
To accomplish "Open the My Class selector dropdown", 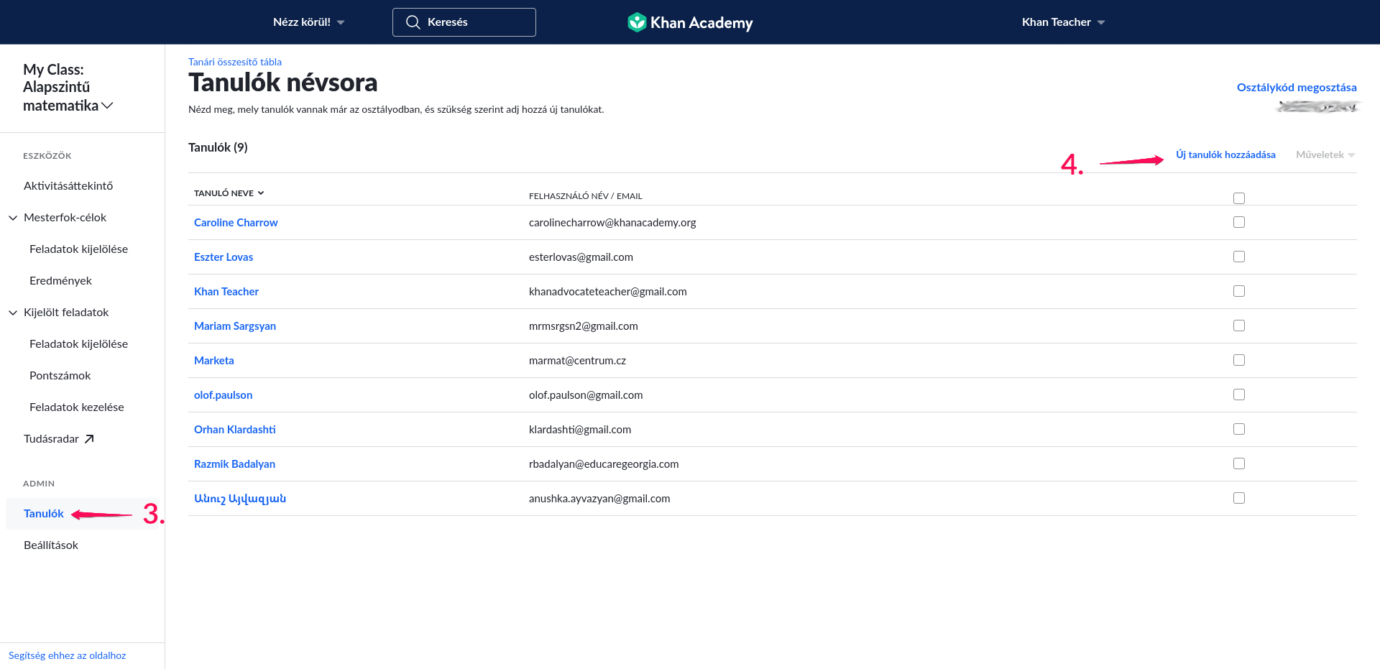I will [68, 88].
